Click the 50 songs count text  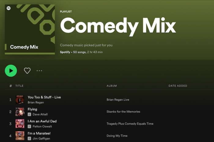79,52
